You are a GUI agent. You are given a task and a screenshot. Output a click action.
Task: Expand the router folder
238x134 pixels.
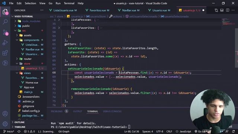click(17, 59)
